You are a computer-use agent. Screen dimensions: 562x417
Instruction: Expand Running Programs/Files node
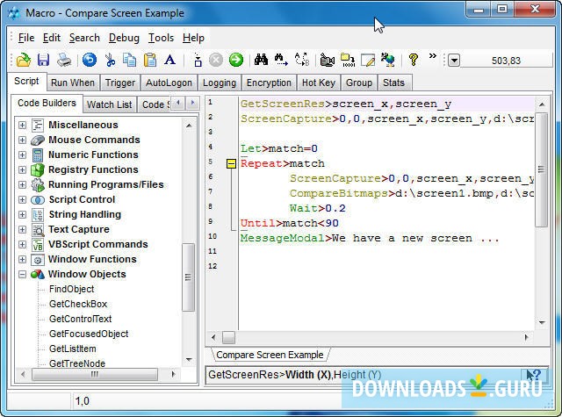[x=22, y=184]
